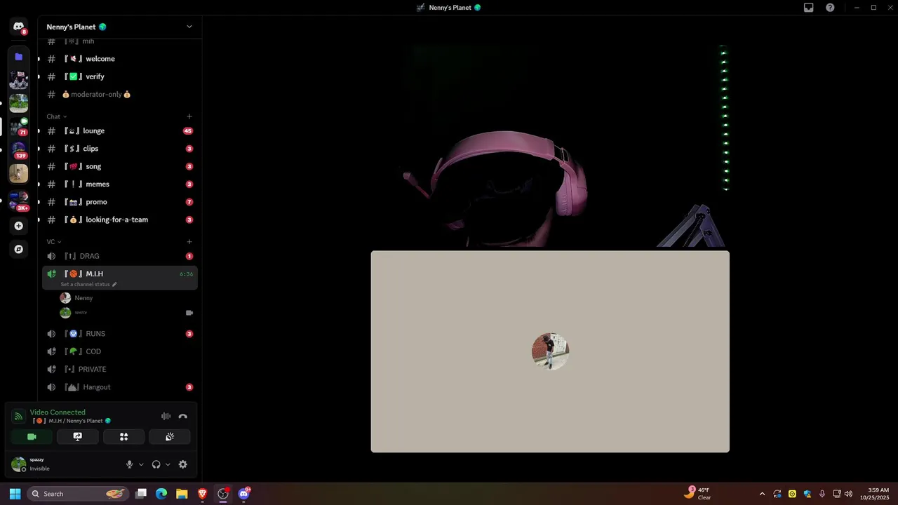Join the RUNS voice channel
Screen dimensions: 898x505
click(120, 334)
